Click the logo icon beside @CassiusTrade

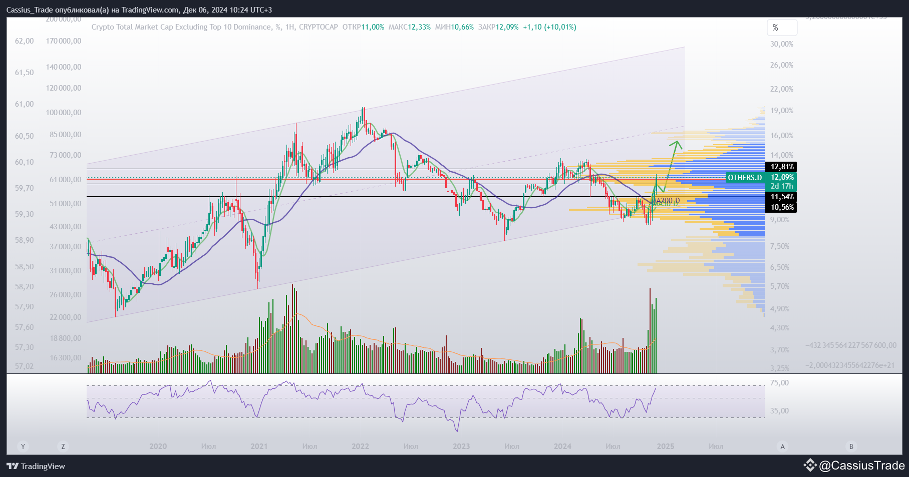(810, 465)
